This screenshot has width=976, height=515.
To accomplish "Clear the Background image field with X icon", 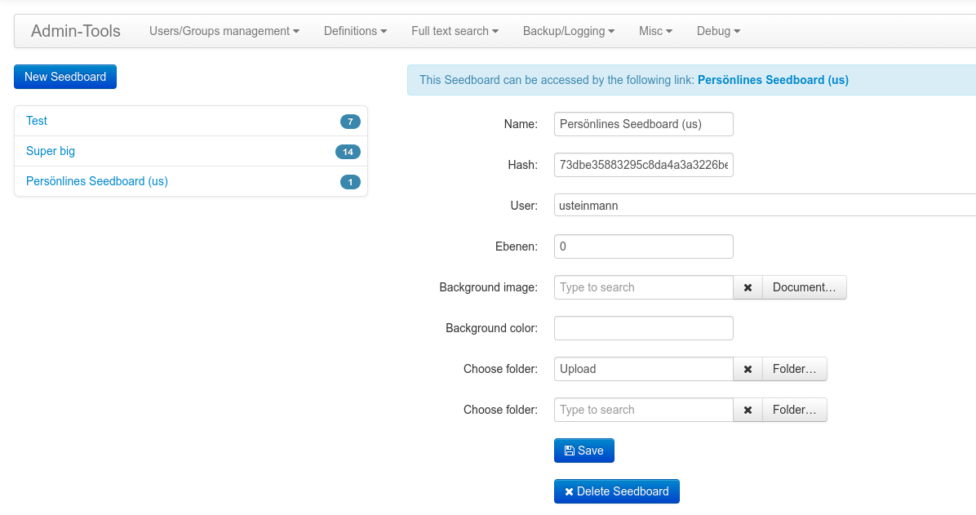I will click(x=748, y=287).
